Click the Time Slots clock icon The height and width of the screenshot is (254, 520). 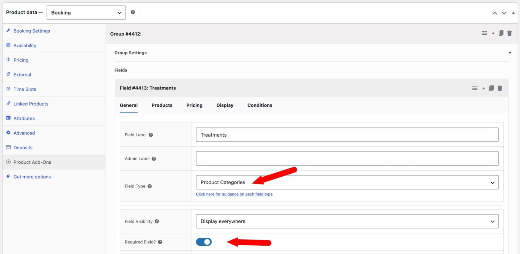click(x=8, y=89)
